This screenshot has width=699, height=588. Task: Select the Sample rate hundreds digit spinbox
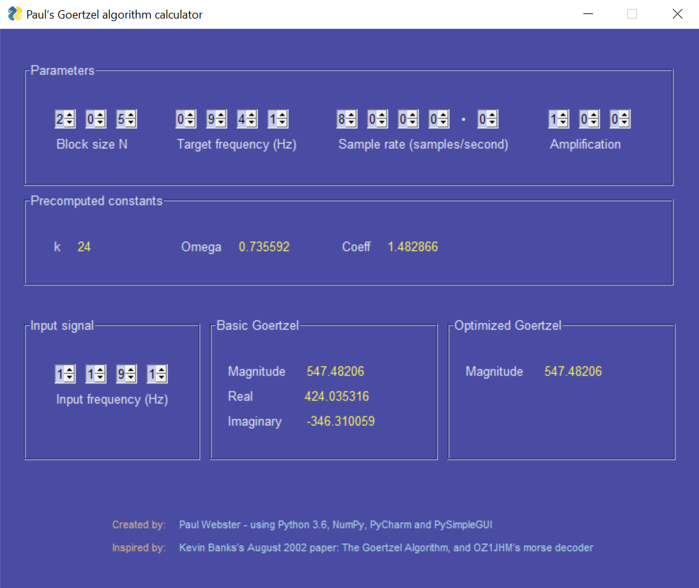click(x=378, y=119)
